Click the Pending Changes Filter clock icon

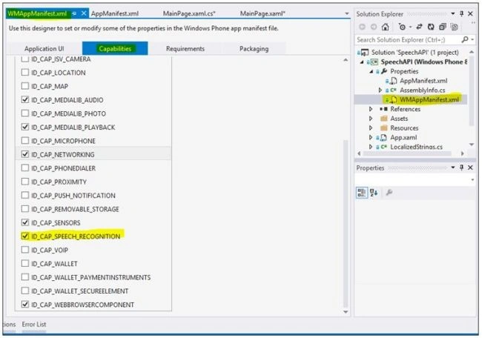point(402,27)
